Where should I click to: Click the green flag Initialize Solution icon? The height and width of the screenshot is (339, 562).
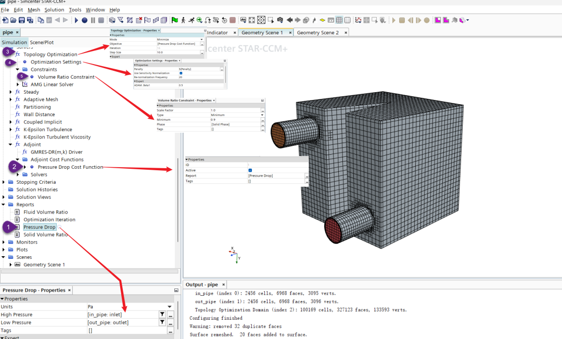click(174, 20)
